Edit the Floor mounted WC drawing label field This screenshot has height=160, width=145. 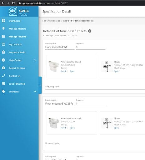click(x=60, y=47)
